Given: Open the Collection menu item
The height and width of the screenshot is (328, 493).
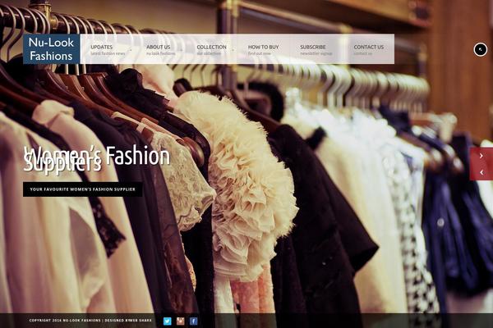Looking at the screenshot, I should coord(211,47).
